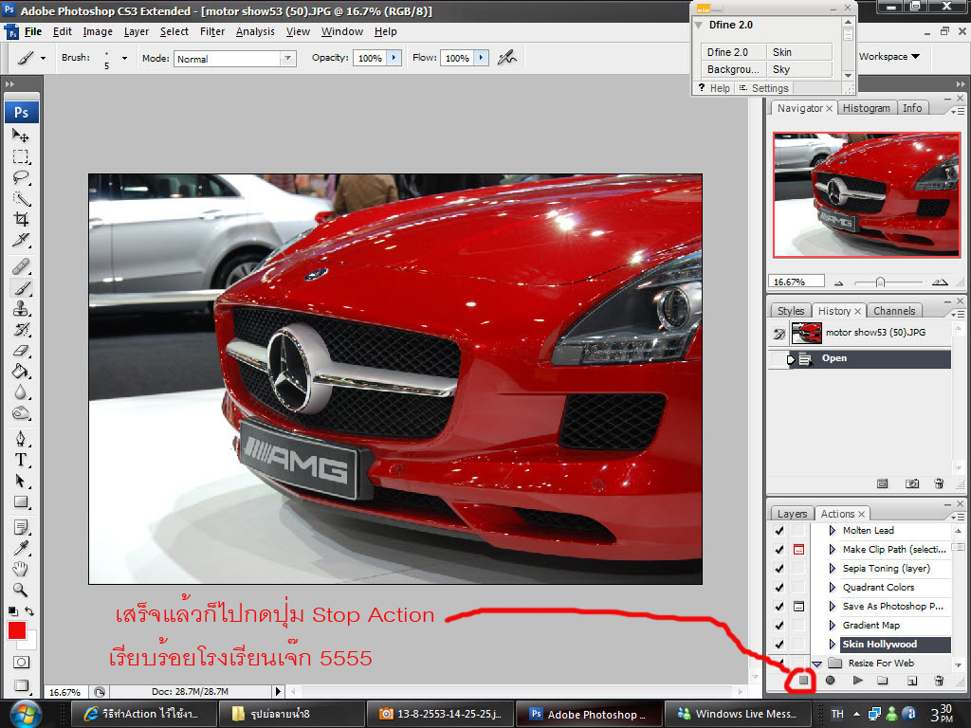The image size is (971, 728).
Task: Select the Rectangle shape tool
Action: point(21,502)
